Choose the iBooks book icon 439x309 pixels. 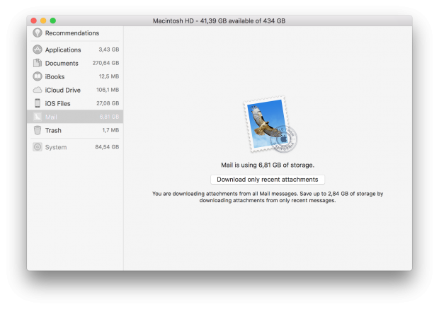38,76
